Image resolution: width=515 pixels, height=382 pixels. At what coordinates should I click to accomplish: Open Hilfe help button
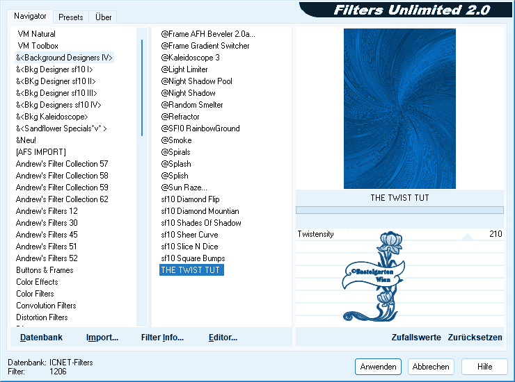[x=484, y=367]
